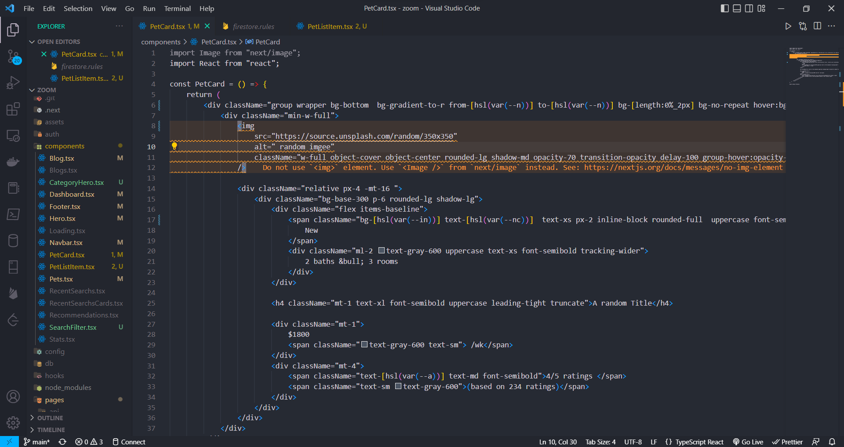Click Open Changes compare icon
The height and width of the screenshot is (447, 844).
pyautogui.click(x=803, y=26)
